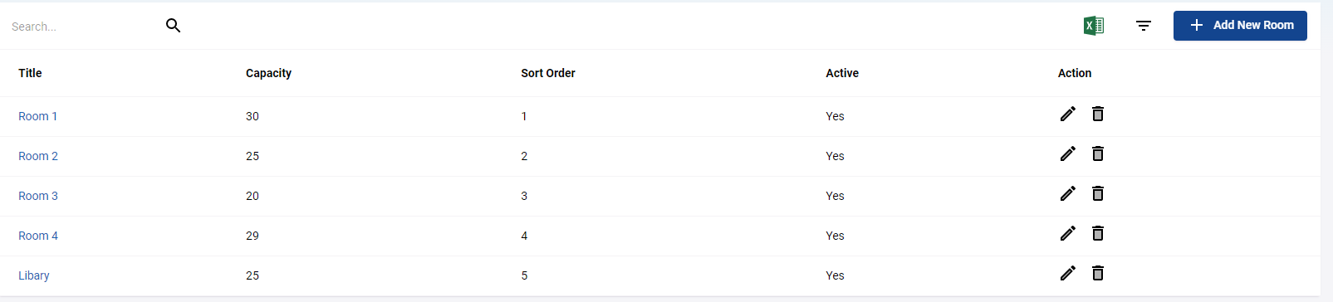This screenshot has width=1333, height=302.
Task: Open the filter list icon
Action: tap(1144, 26)
